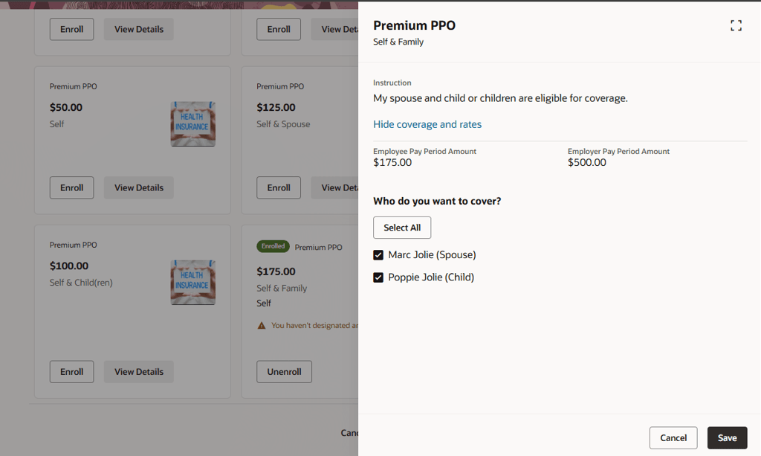Click the warning icon on the enrolled plan
This screenshot has width=761, height=456.
click(x=262, y=326)
